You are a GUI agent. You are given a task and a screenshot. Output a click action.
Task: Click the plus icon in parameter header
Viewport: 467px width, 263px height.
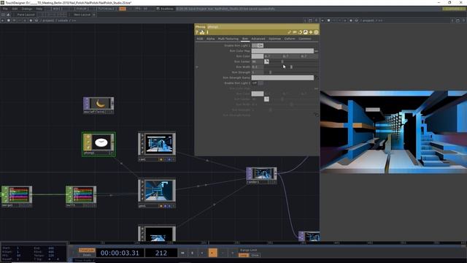coord(311,32)
